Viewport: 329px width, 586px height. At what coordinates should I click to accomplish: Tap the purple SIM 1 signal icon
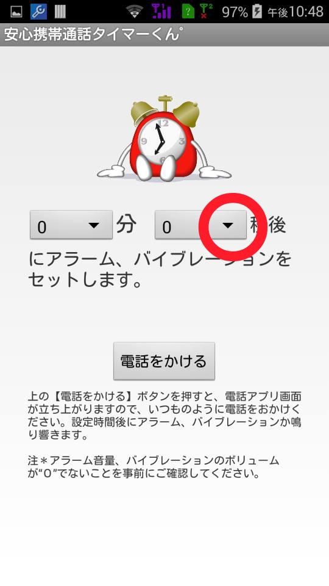161,12
